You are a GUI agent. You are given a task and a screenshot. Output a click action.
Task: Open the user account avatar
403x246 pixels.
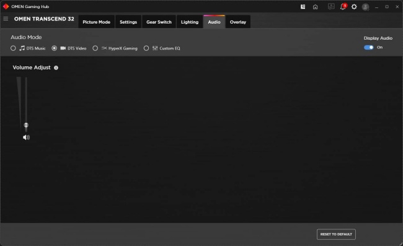pos(365,7)
